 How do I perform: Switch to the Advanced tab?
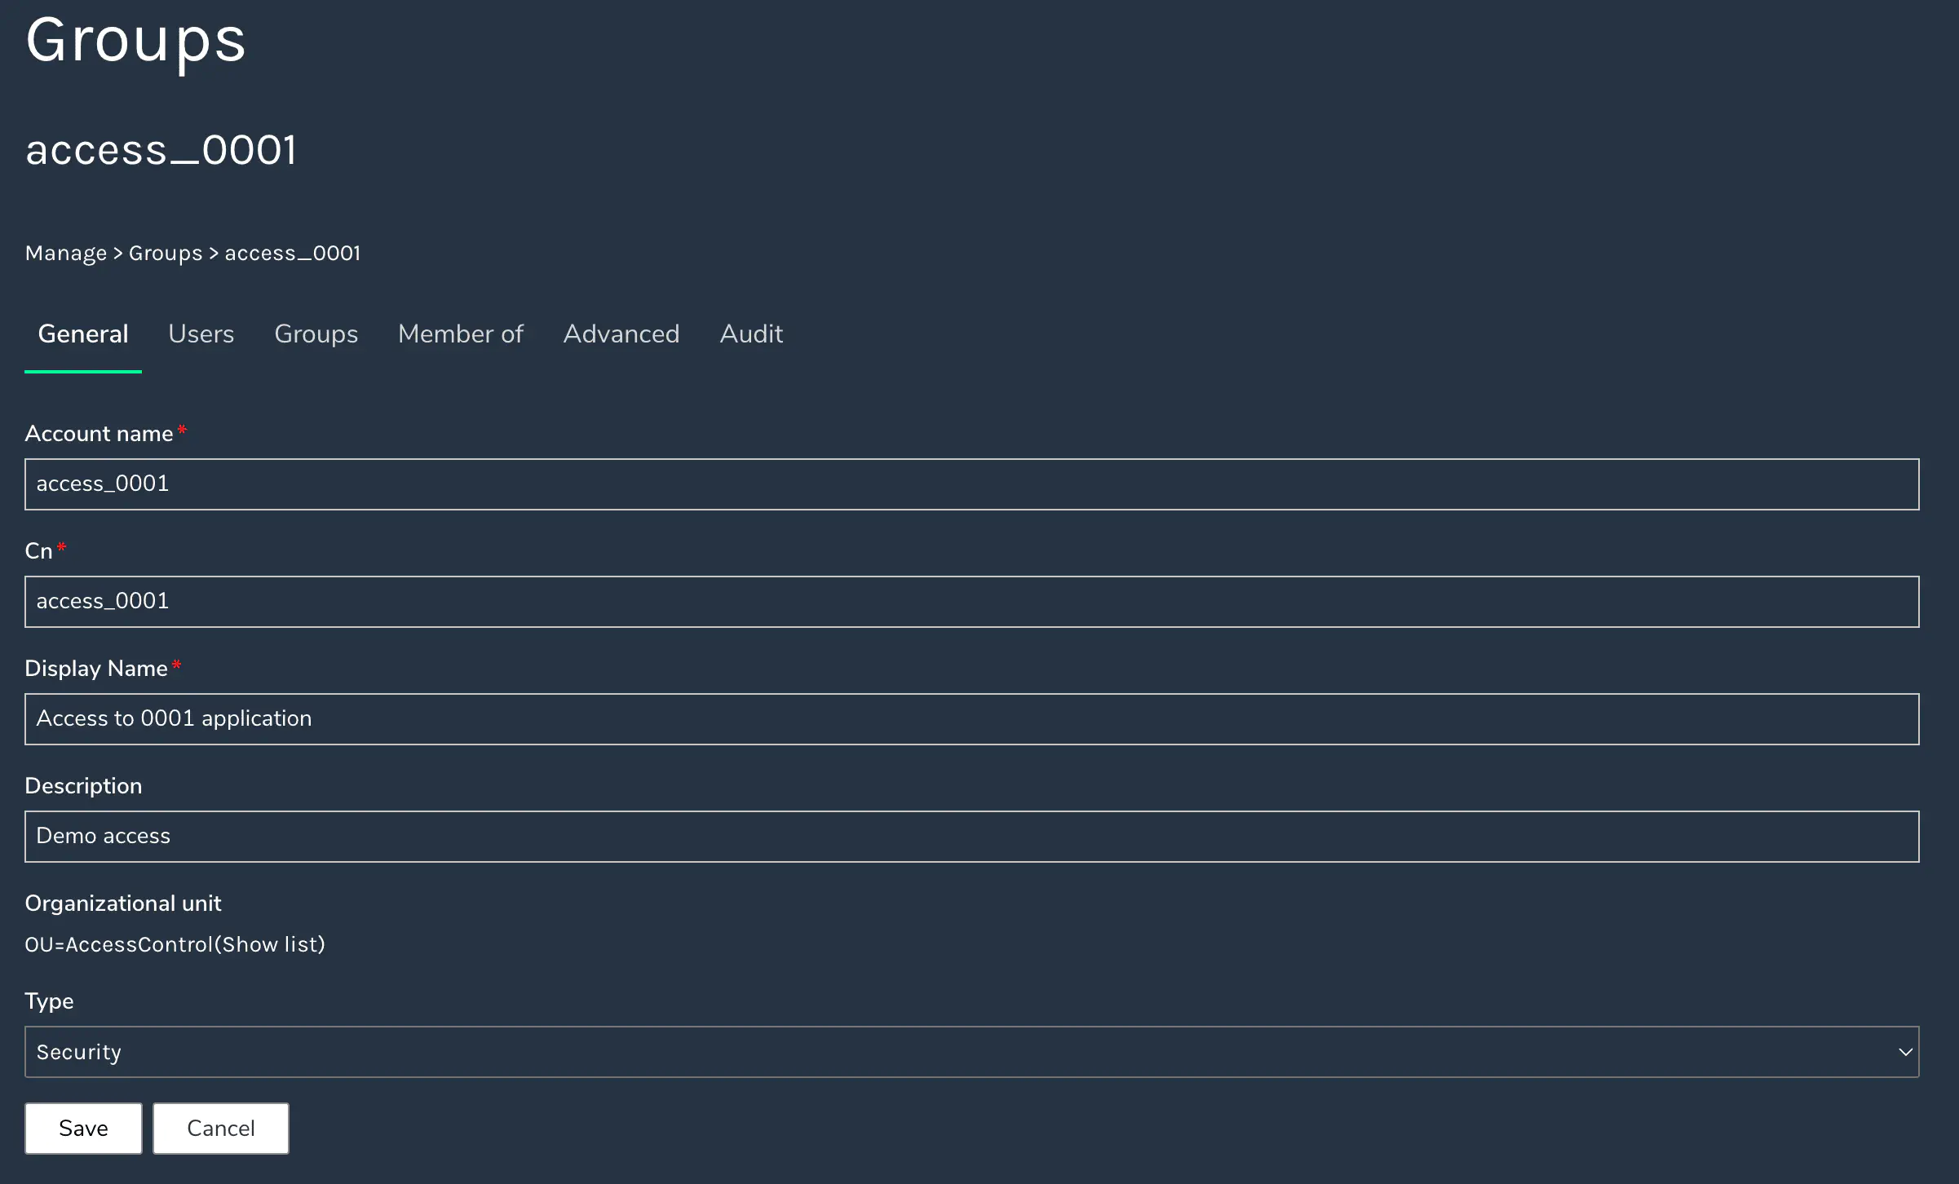(621, 334)
